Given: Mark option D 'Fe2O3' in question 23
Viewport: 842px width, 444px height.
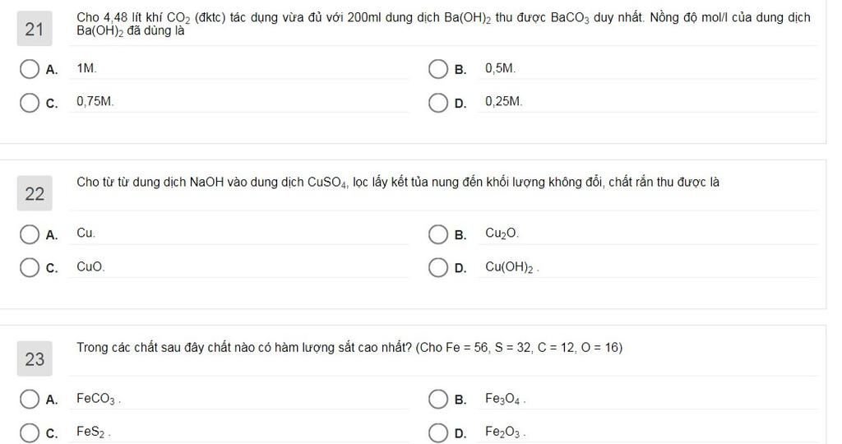Looking at the screenshot, I should click(x=438, y=432).
